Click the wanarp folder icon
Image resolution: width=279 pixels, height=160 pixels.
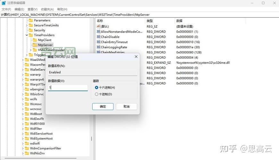point(27,75)
